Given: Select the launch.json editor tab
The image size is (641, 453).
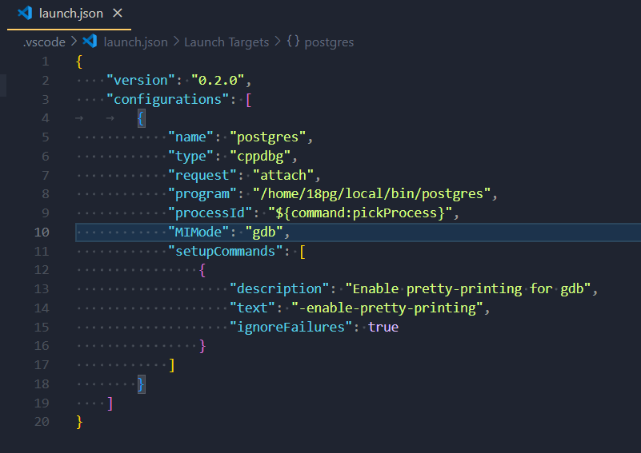Looking at the screenshot, I should pos(69,14).
